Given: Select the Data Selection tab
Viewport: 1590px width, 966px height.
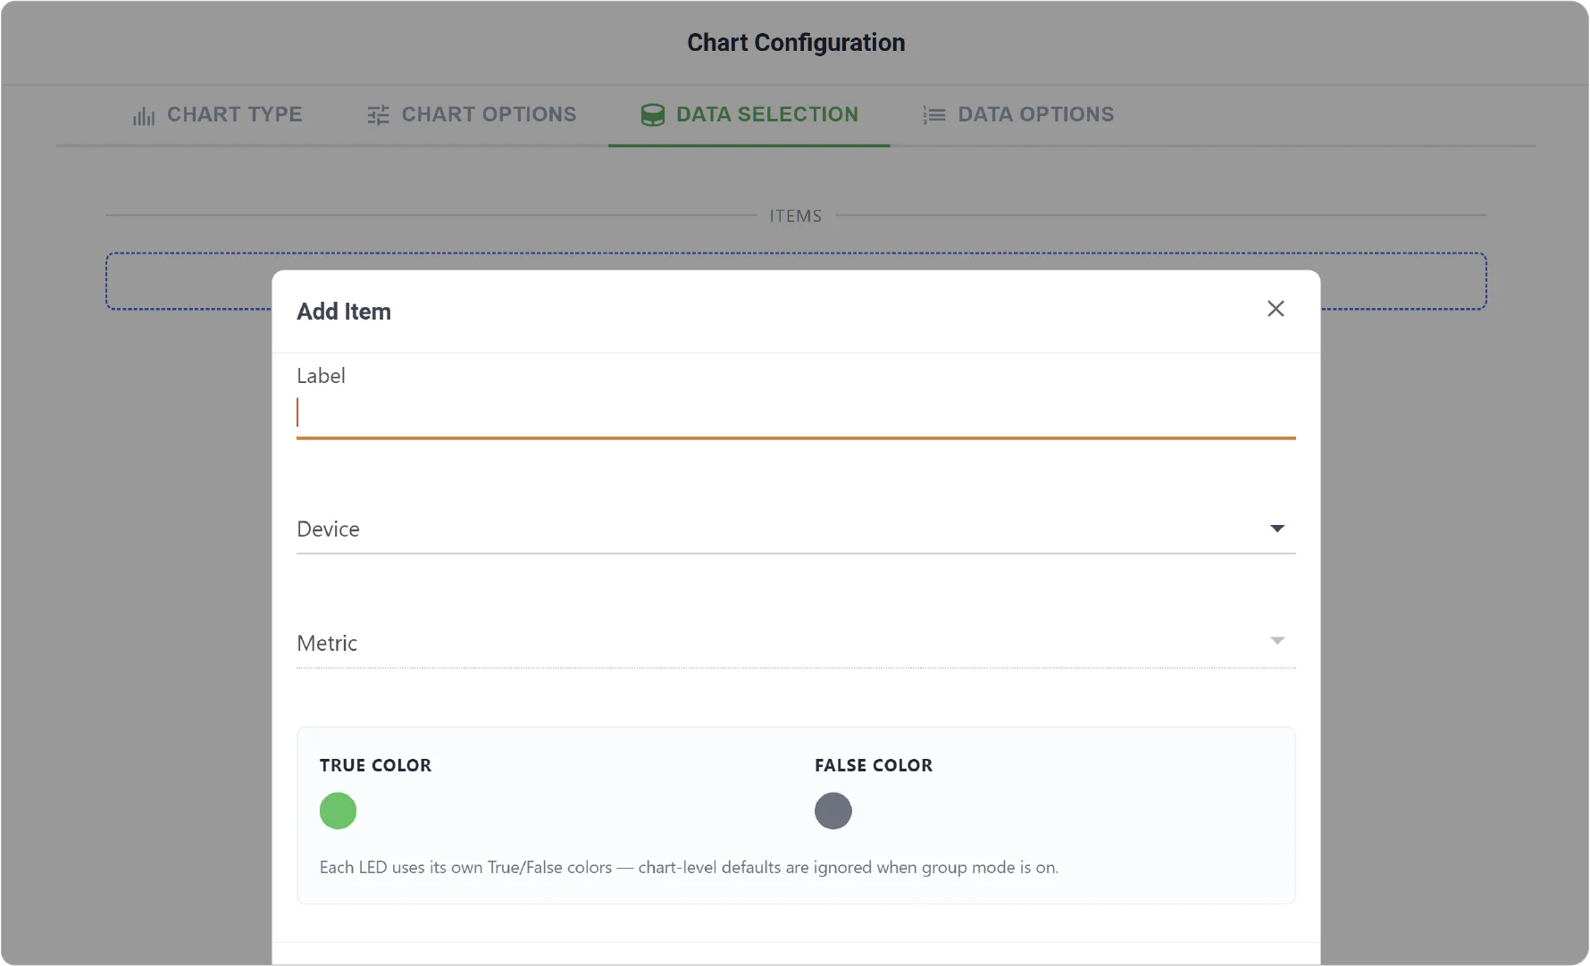Looking at the screenshot, I should coord(749,115).
